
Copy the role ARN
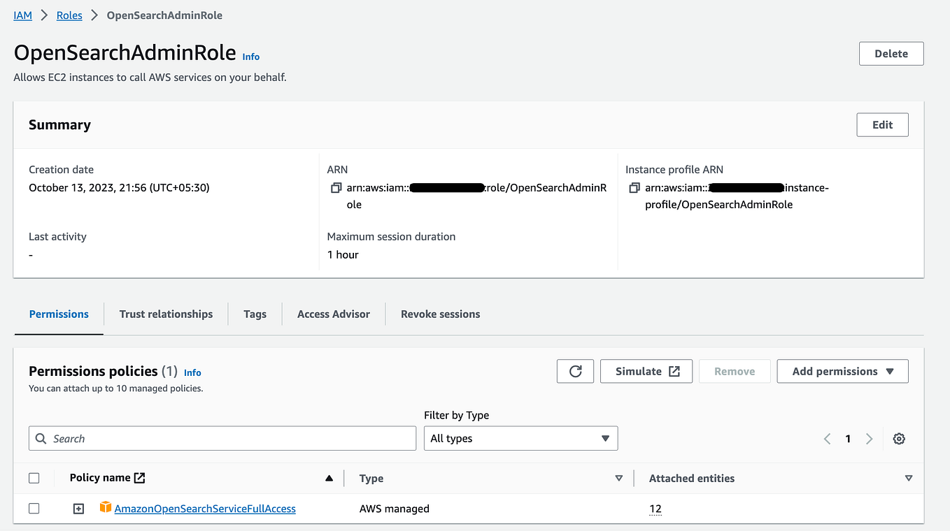coord(335,187)
